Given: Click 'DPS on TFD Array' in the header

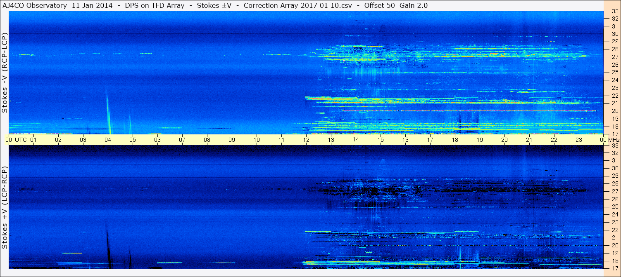Looking at the screenshot, I should pyautogui.click(x=154, y=5).
